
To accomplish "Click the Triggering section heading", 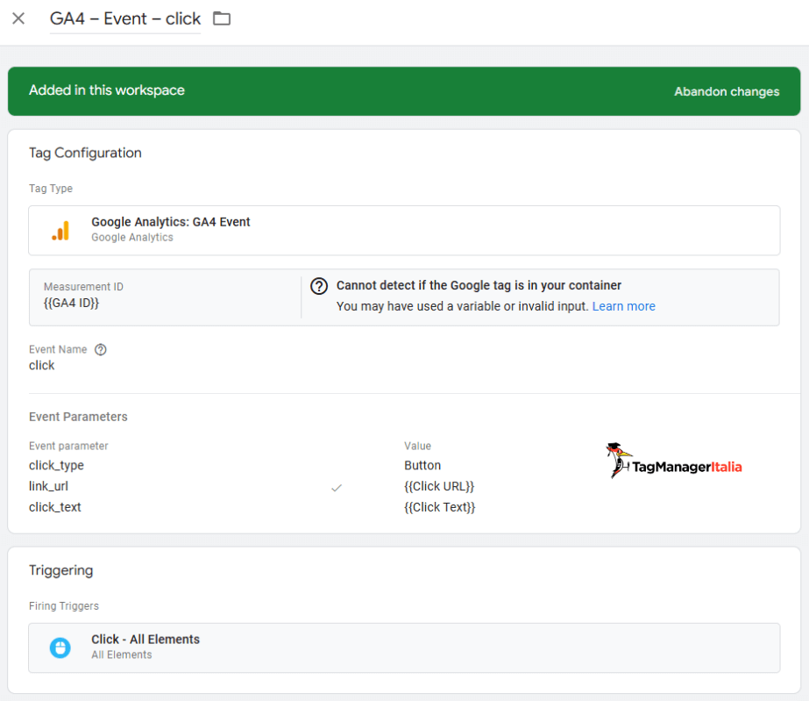I will pos(60,570).
